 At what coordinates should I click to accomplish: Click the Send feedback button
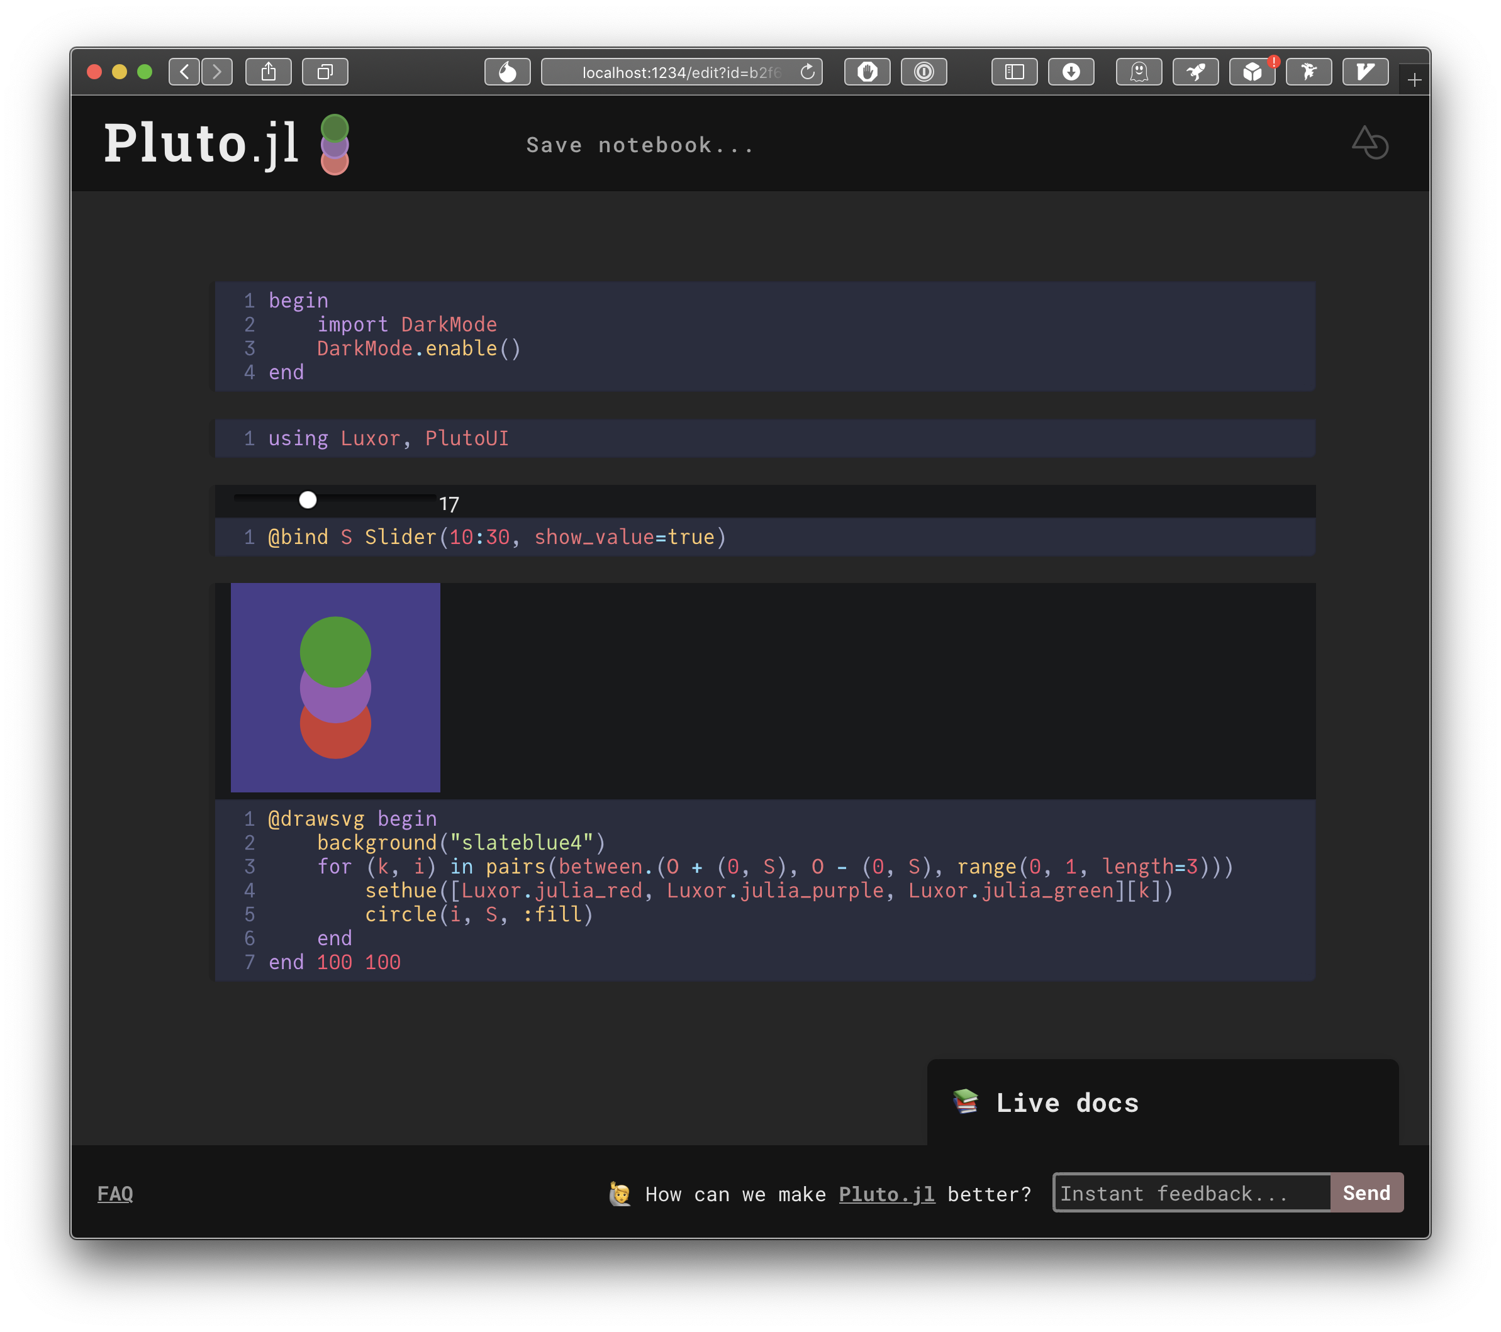1366,1192
